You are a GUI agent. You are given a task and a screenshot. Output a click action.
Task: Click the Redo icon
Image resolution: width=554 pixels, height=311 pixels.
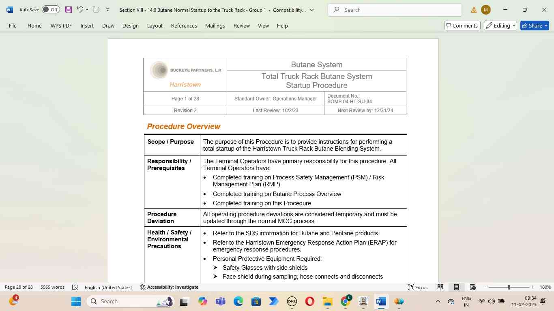click(x=96, y=9)
